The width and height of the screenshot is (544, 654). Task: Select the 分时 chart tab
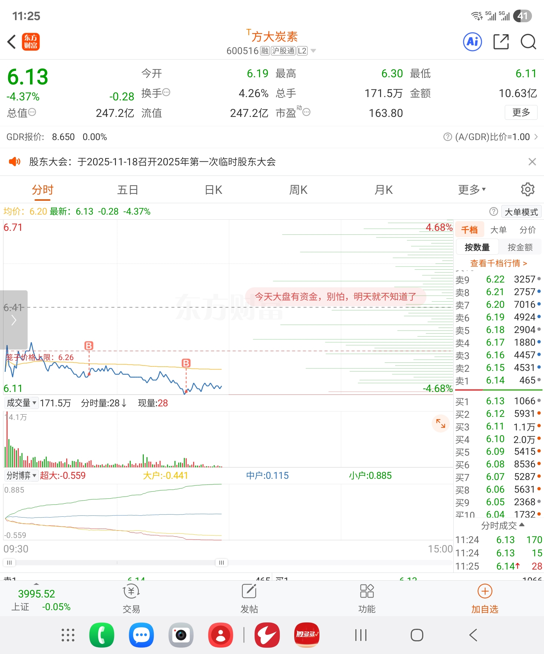(43, 190)
